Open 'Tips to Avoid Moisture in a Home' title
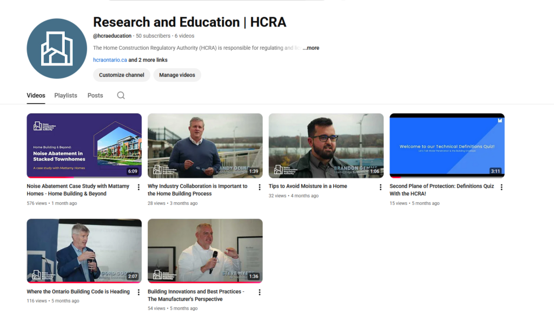Viewport: 554px width, 319px height. pyautogui.click(x=308, y=186)
